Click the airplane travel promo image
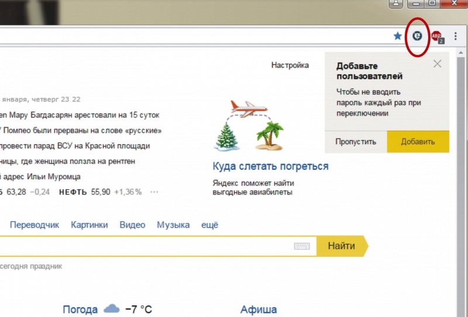 [249, 126]
